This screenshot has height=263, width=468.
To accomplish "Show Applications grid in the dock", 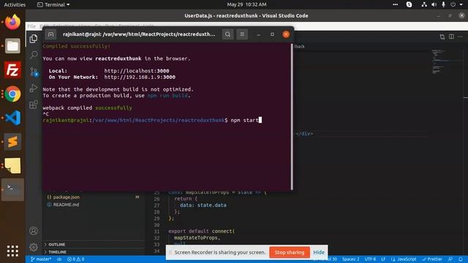I will click(12, 251).
